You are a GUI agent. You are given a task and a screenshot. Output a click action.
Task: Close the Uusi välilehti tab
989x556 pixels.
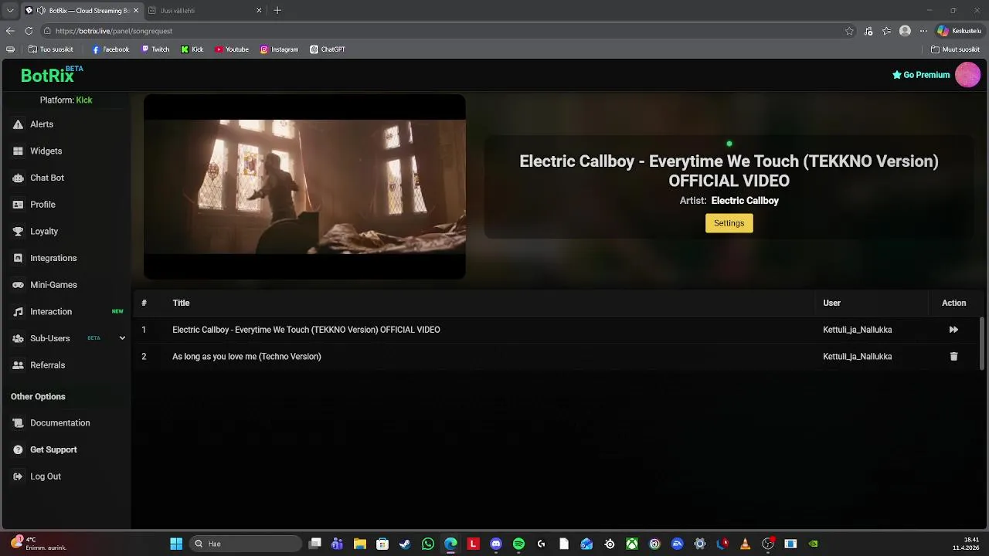click(x=259, y=11)
